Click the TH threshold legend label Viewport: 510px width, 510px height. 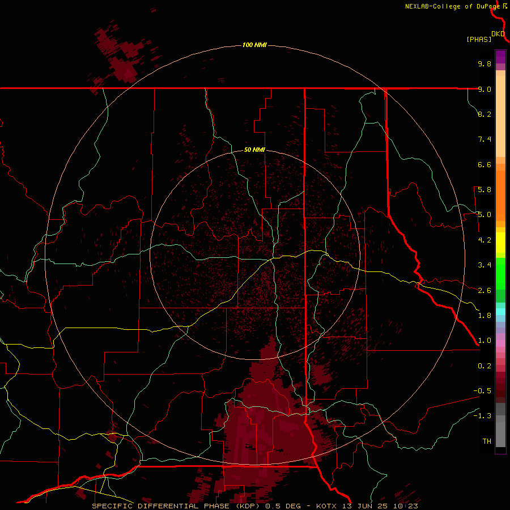click(487, 441)
